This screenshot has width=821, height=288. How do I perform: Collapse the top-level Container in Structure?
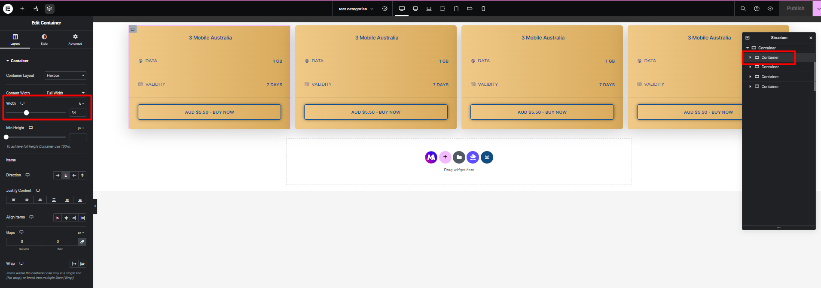coord(748,48)
